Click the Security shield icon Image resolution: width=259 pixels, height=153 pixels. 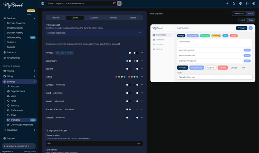coord(9,106)
